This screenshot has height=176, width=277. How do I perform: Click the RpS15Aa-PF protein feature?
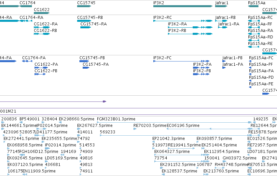(250, 68)
